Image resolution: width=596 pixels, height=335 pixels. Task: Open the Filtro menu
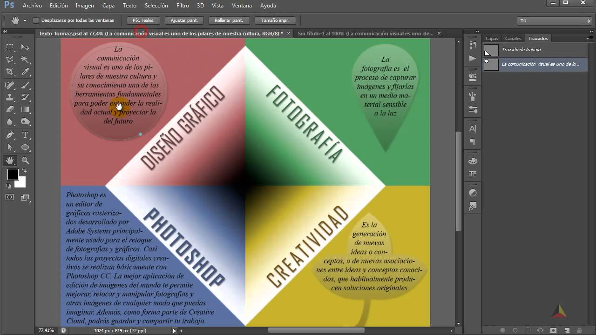[x=183, y=6]
